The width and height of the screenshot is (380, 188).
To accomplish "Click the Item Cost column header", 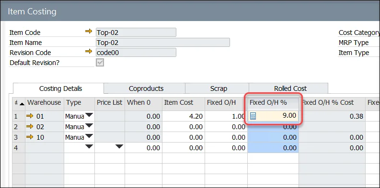I will 184,102.
